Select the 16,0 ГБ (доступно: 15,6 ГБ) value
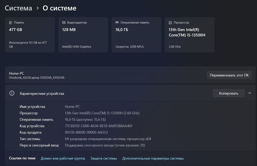Image resolution: width=257 pixels, height=166 pixels. pyautogui.click(x=85, y=119)
